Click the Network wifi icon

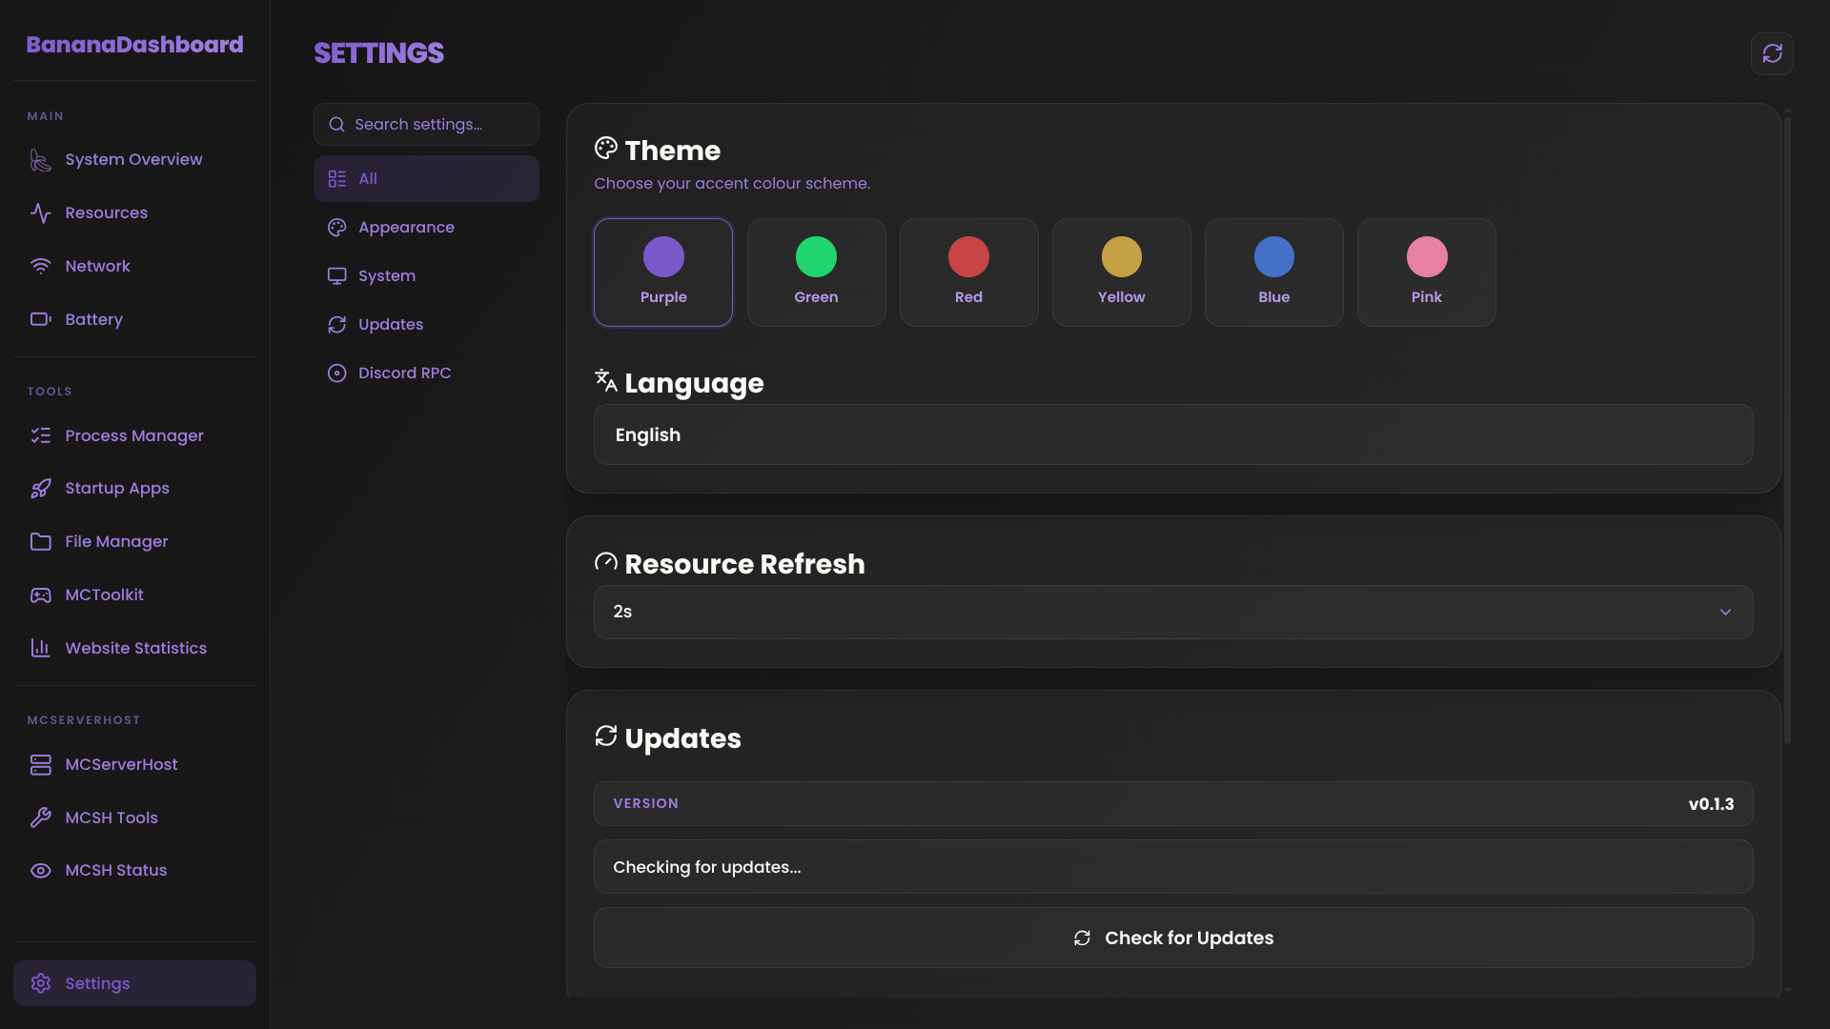click(40, 266)
